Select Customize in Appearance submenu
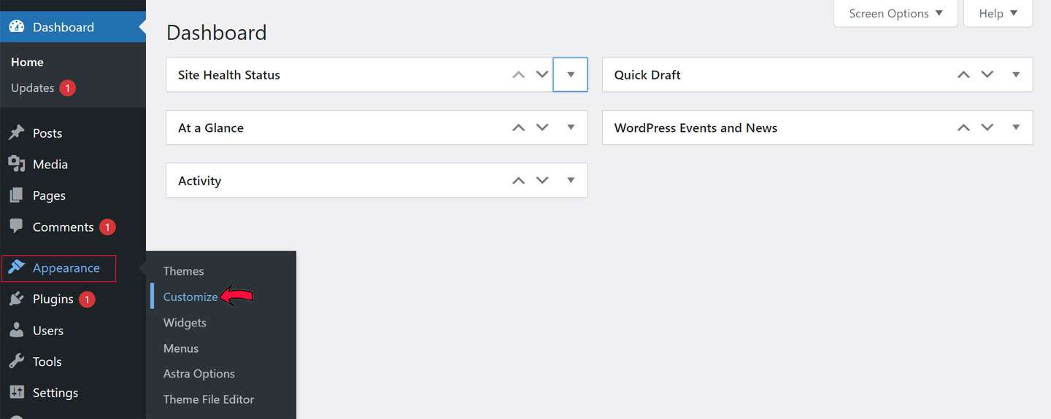1051x419 pixels. click(x=190, y=297)
